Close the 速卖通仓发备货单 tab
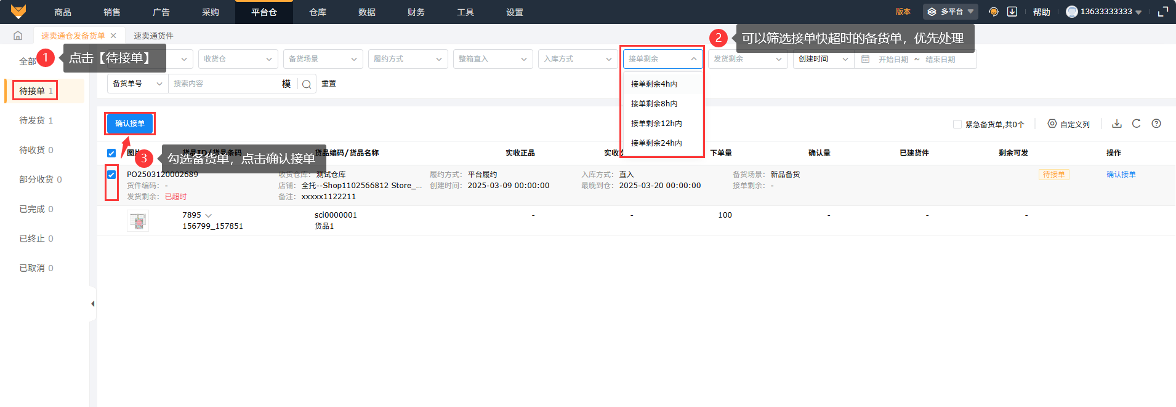The height and width of the screenshot is (407, 1176). tap(113, 36)
